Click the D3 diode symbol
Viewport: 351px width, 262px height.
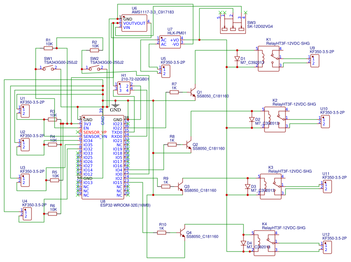[248, 187]
